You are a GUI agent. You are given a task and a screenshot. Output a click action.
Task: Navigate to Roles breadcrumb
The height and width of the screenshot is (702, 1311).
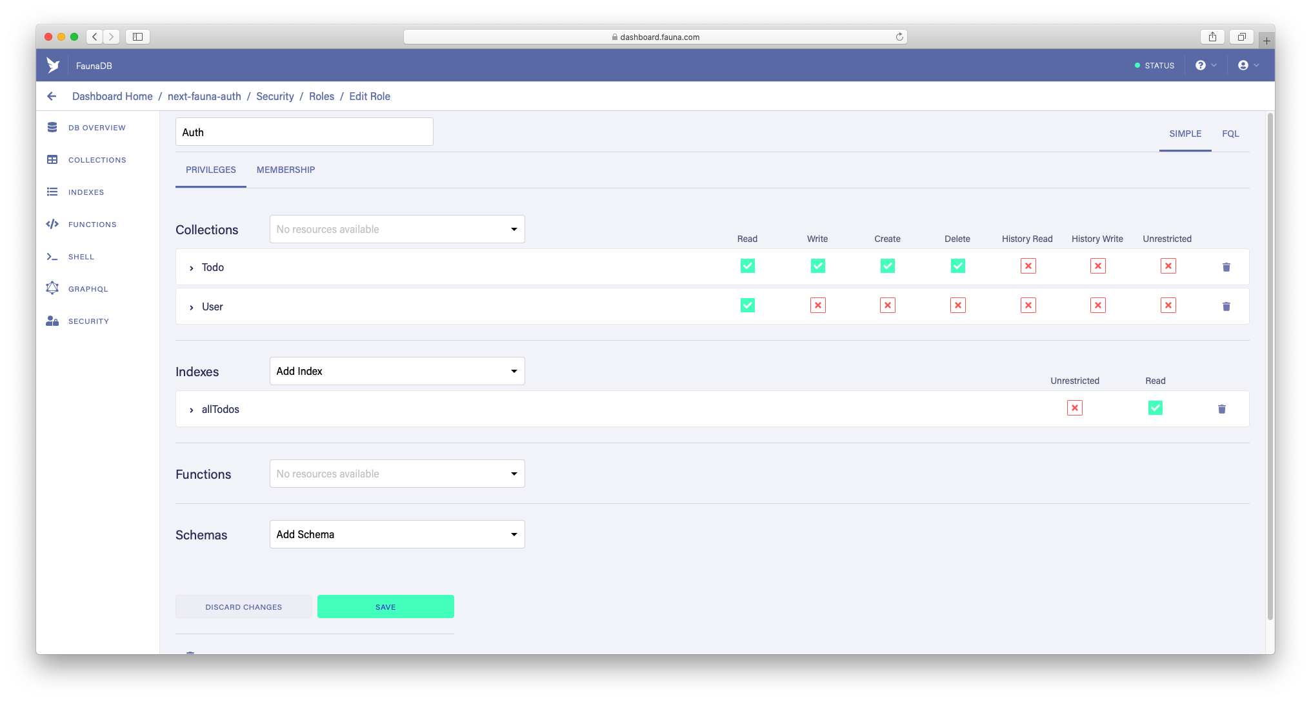click(321, 96)
